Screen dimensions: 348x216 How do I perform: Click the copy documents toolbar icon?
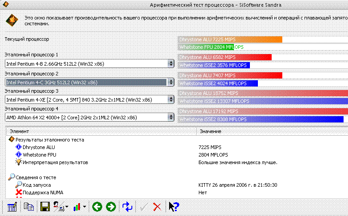[29, 207]
